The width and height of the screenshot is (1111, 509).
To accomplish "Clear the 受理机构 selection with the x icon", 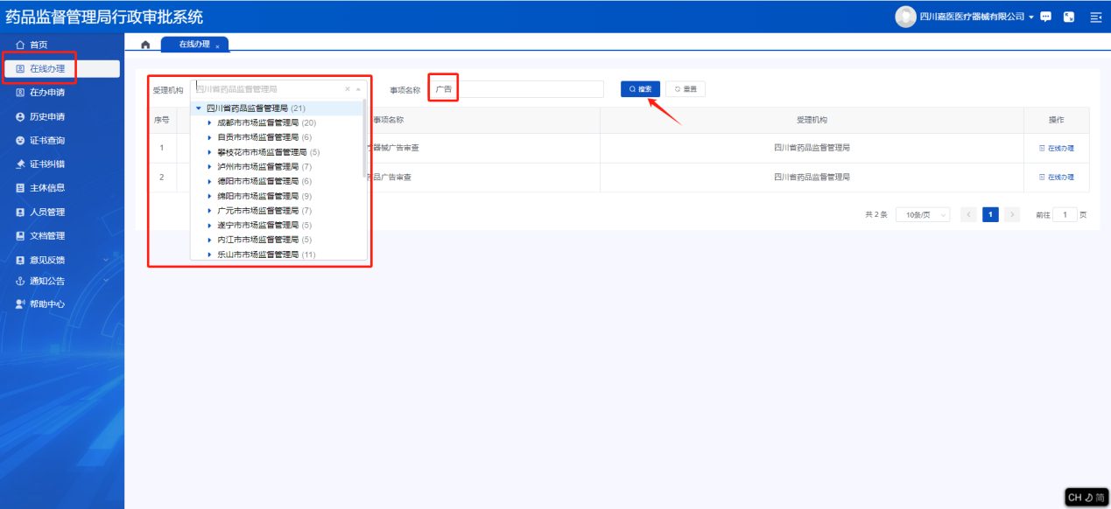I will (x=347, y=89).
